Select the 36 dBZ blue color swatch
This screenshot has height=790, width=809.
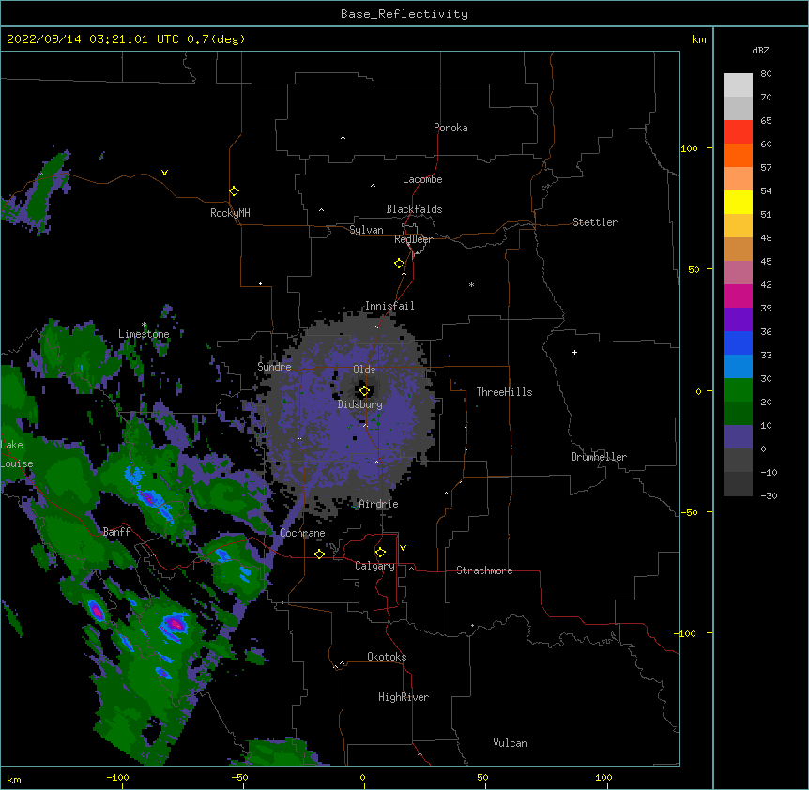click(x=738, y=342)
